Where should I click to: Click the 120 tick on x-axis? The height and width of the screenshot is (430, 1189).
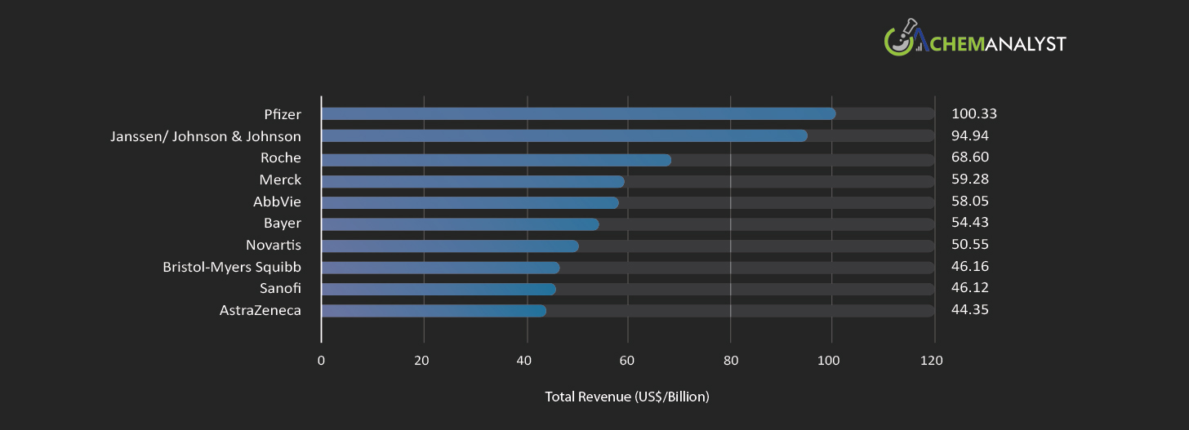[932, 361]
